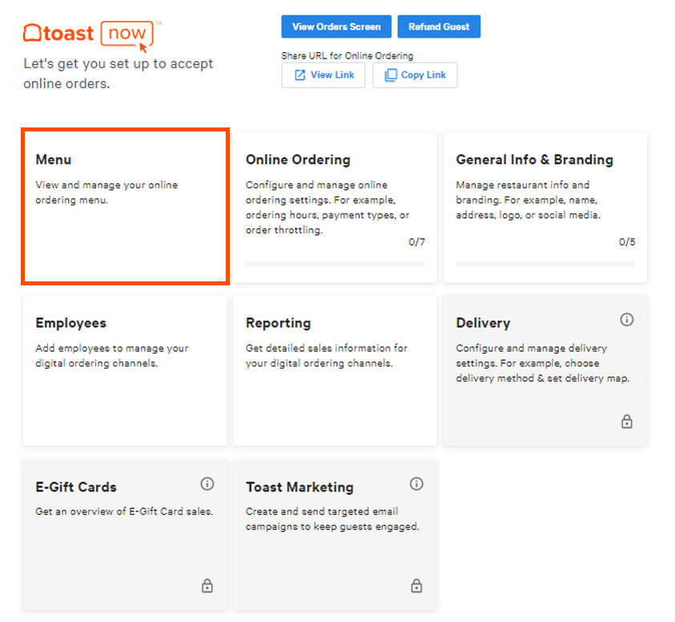Screen dimensions: 675x622
Task: Click the Toast Now logo
Action: click(x=92, y=35)
